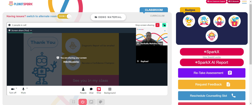Viewport: 252px width, 105px height.
Task: Toggle the ROOM 2 switch
Action: tap(64, 16)
